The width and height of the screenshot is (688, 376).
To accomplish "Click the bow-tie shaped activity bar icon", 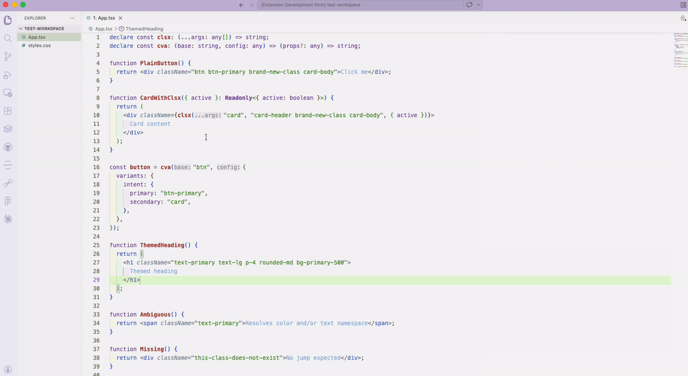I will (x=8, y=183).
